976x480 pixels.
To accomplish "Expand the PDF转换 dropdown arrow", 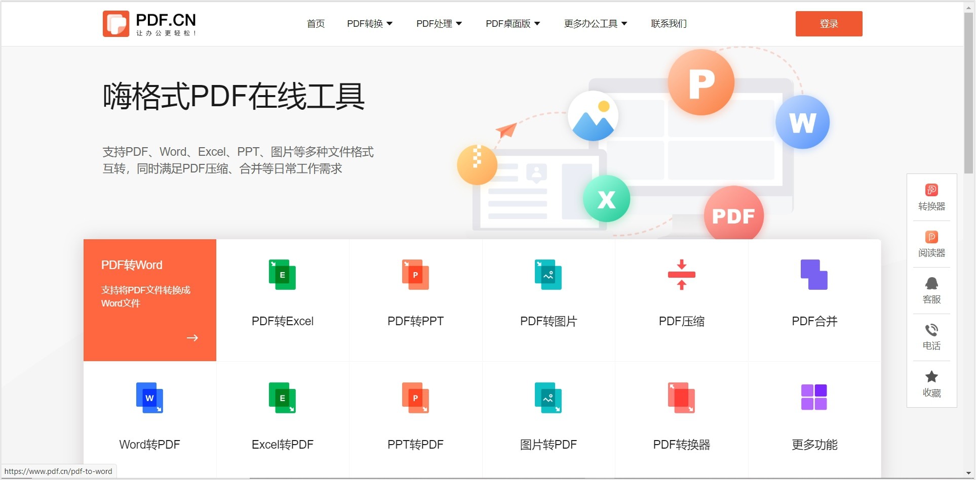I will (389, 24).
